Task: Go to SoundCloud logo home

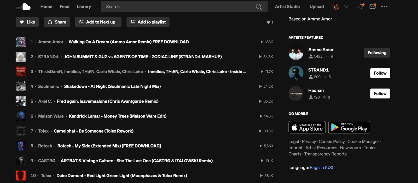Action: (x=23, y=7)
